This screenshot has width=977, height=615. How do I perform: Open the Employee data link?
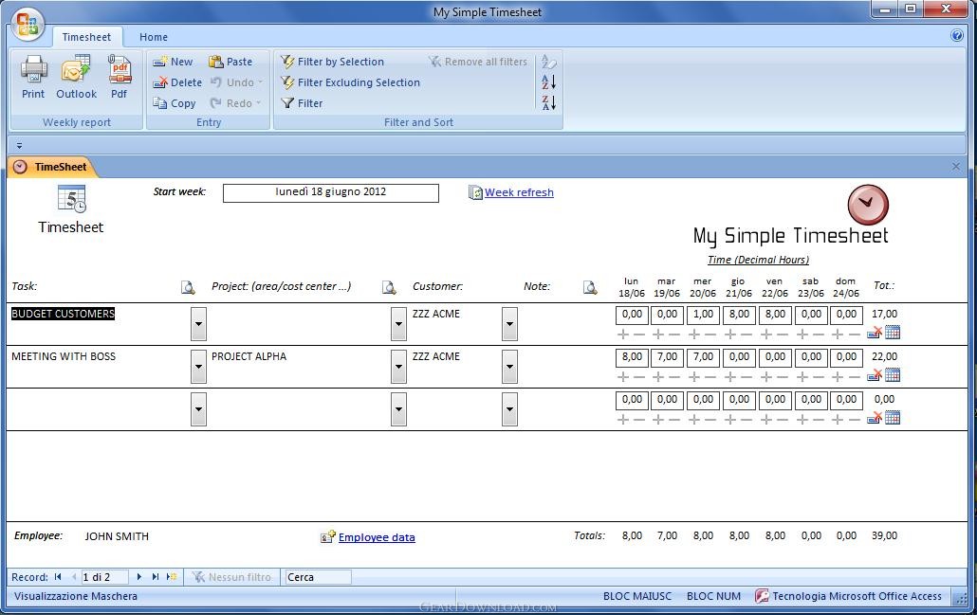(377, 537)
